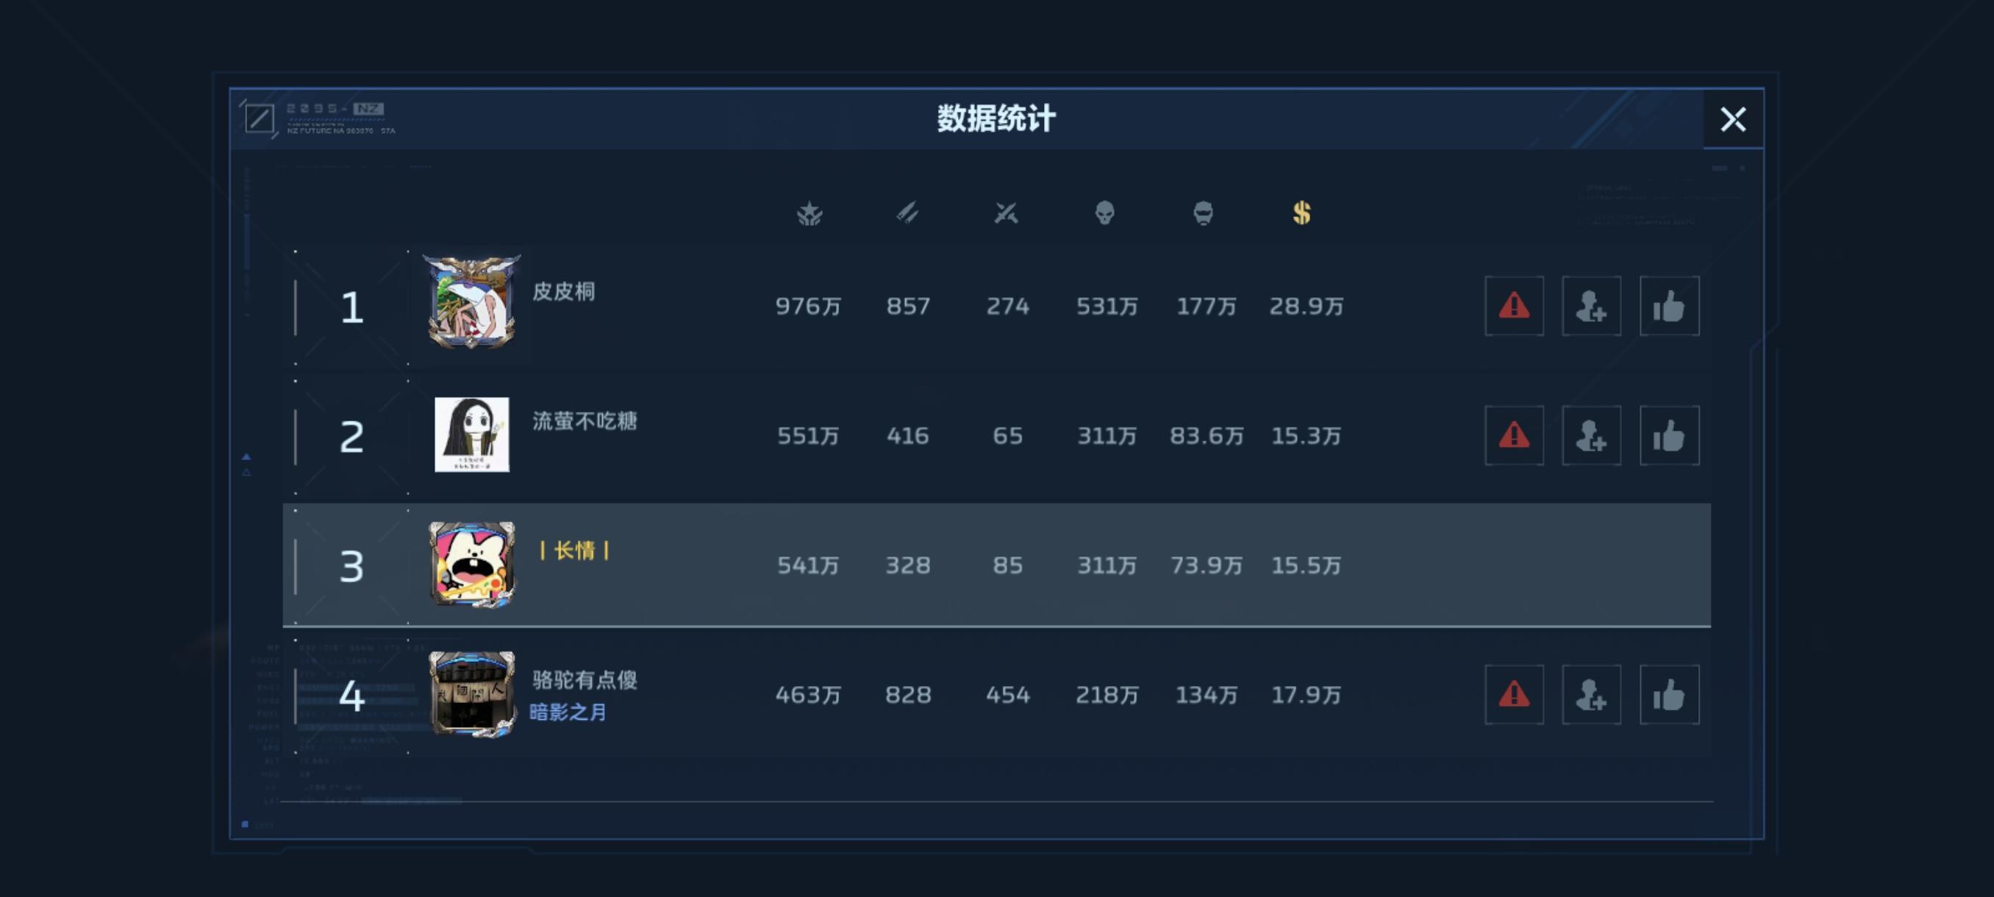Click the gold dollar column icon

coord(1301,212)
